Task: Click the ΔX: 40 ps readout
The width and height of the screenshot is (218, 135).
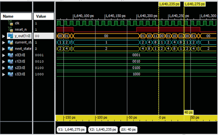Action: tap(129, 130)
